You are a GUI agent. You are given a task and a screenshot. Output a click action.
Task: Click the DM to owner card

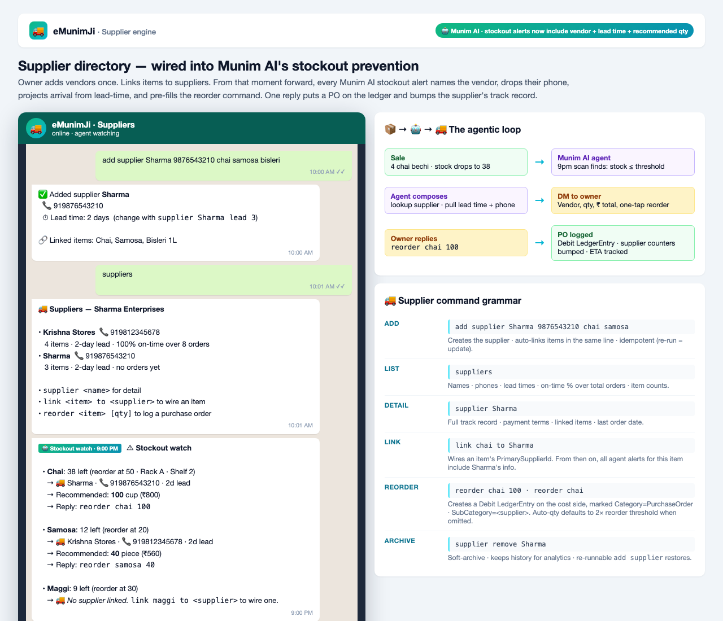(x=623, y=200)
